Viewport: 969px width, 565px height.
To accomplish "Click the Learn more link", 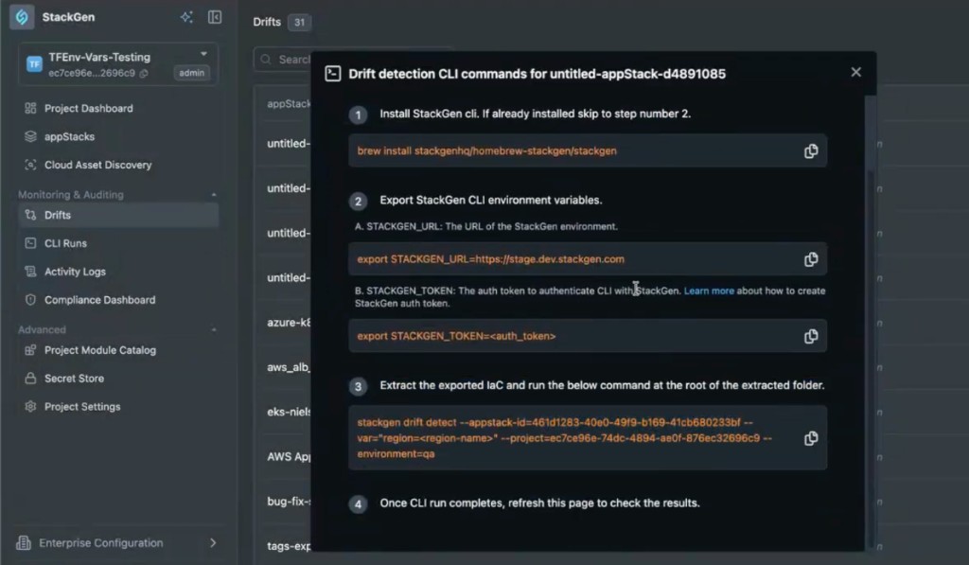I will pyautogui.click(x=709, y=291).
